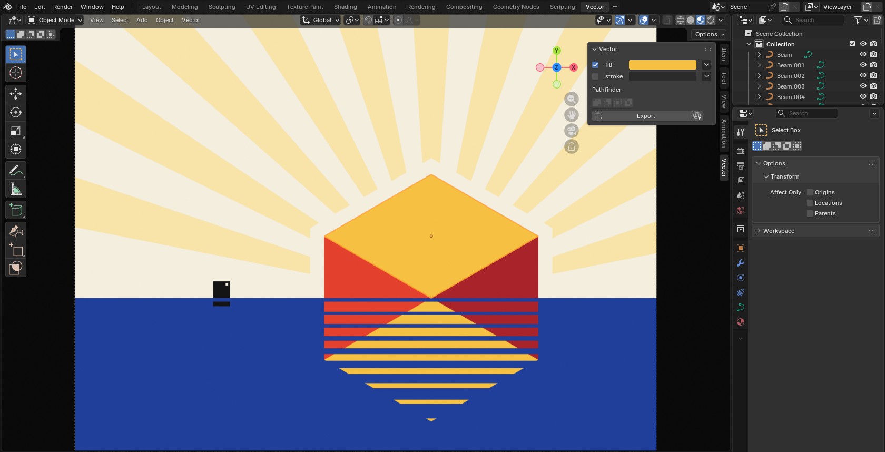
Task: Click the yellow fill color swatch
Action: (663, 65)
